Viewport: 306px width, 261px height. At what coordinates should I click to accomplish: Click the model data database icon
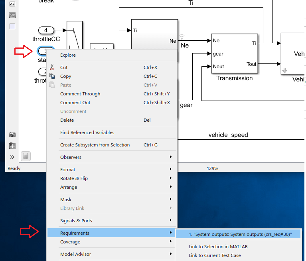point(26,156)
